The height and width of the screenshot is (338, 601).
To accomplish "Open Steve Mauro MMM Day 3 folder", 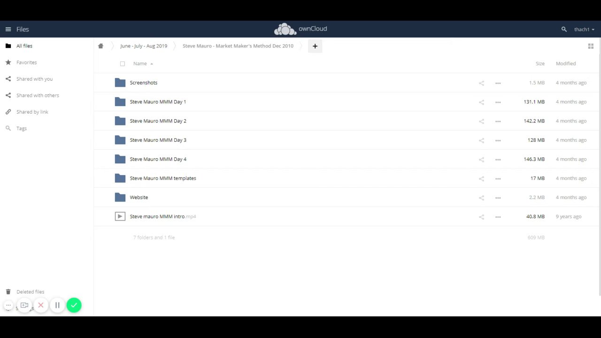I will pos(158,140).
